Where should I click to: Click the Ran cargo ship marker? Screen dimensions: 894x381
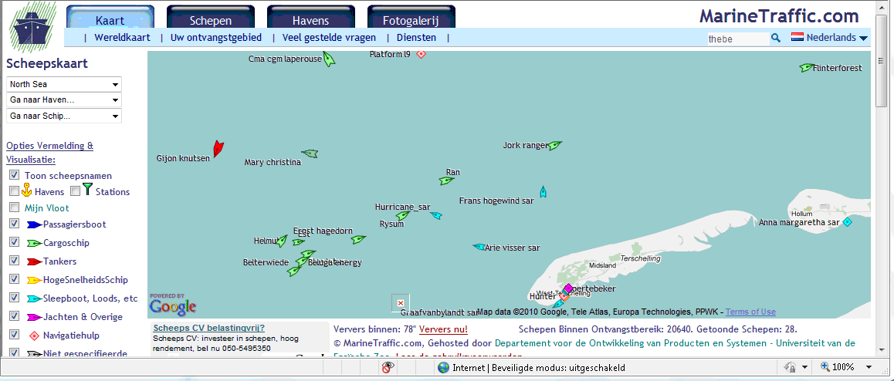point(446,180)
